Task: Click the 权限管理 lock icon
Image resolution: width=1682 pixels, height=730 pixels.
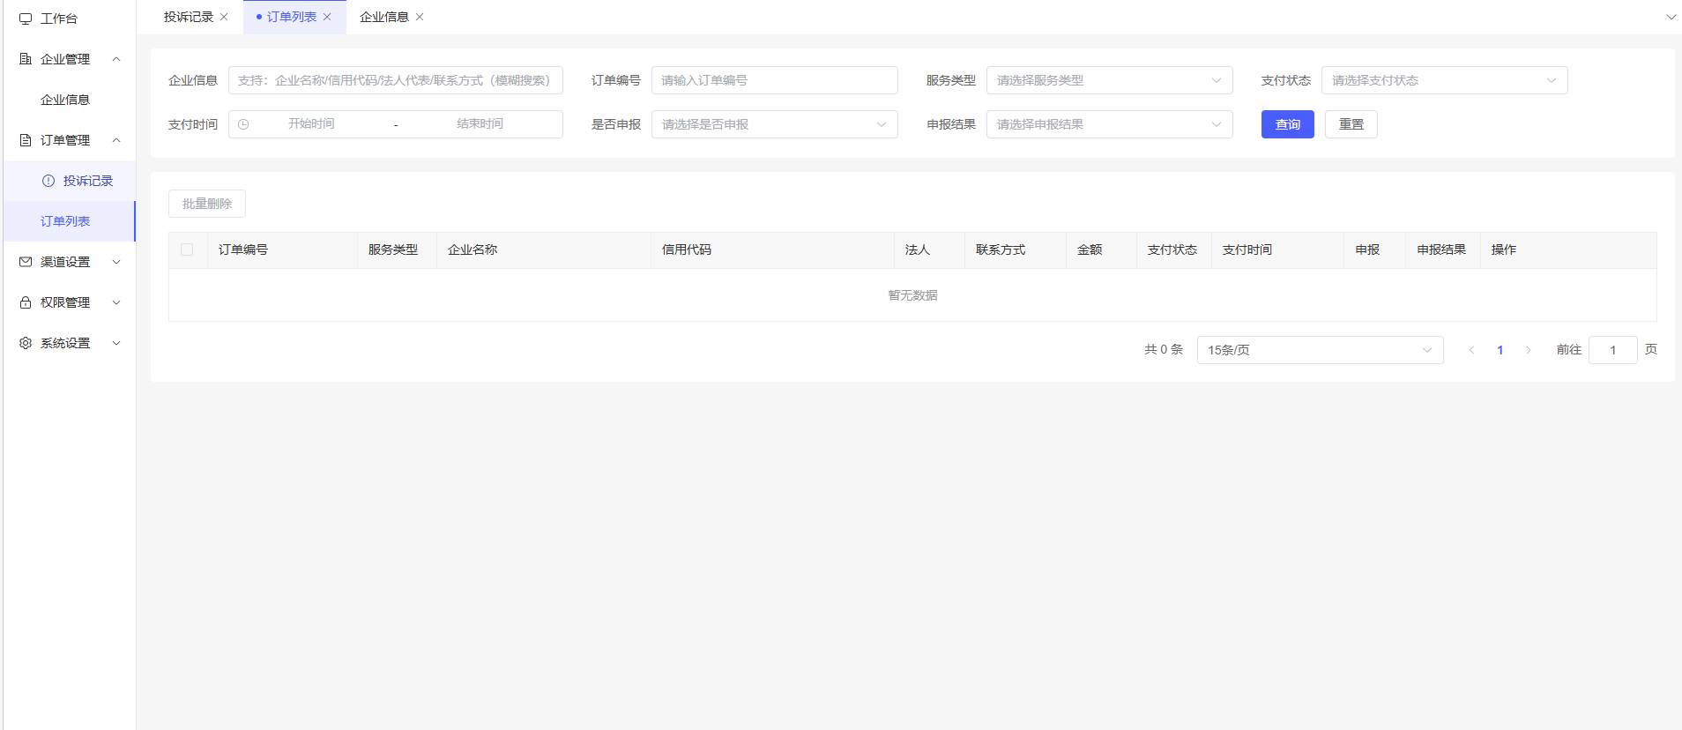Action: click(x=26, y=302)
